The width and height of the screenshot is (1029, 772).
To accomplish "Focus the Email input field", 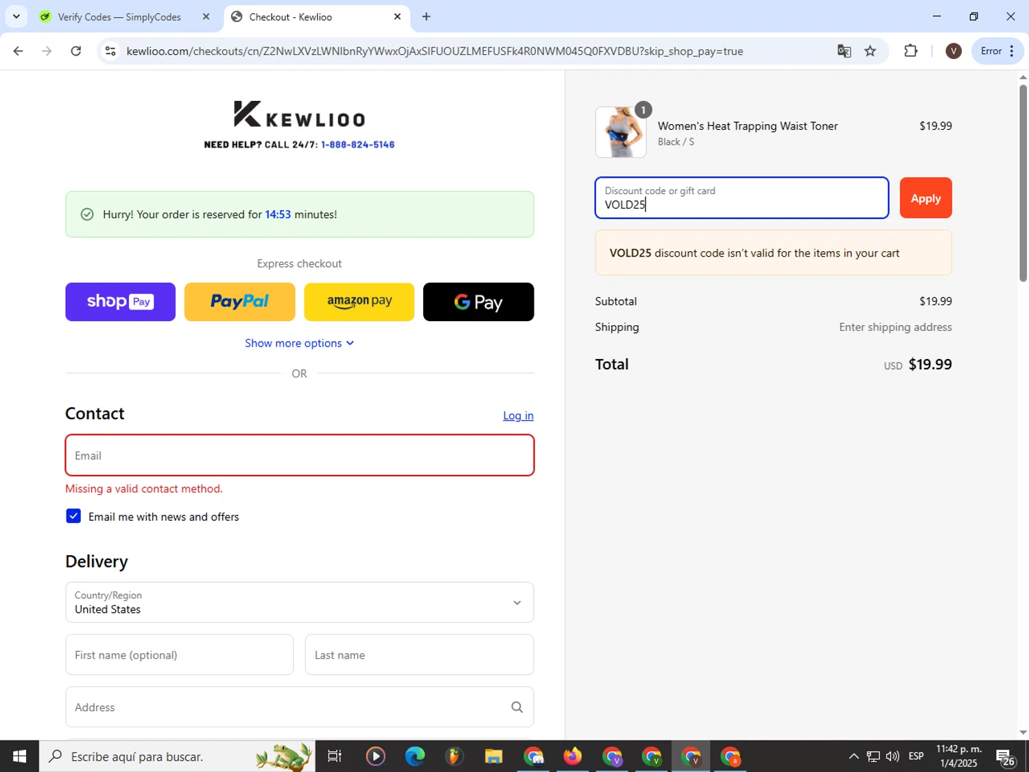I will click(x=300, y=455).
